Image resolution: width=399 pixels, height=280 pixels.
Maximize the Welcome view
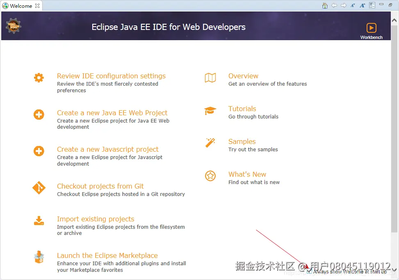[390, 5]
